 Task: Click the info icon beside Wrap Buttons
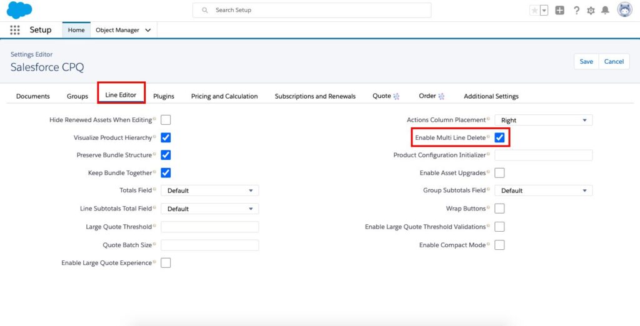click(488, 208)
